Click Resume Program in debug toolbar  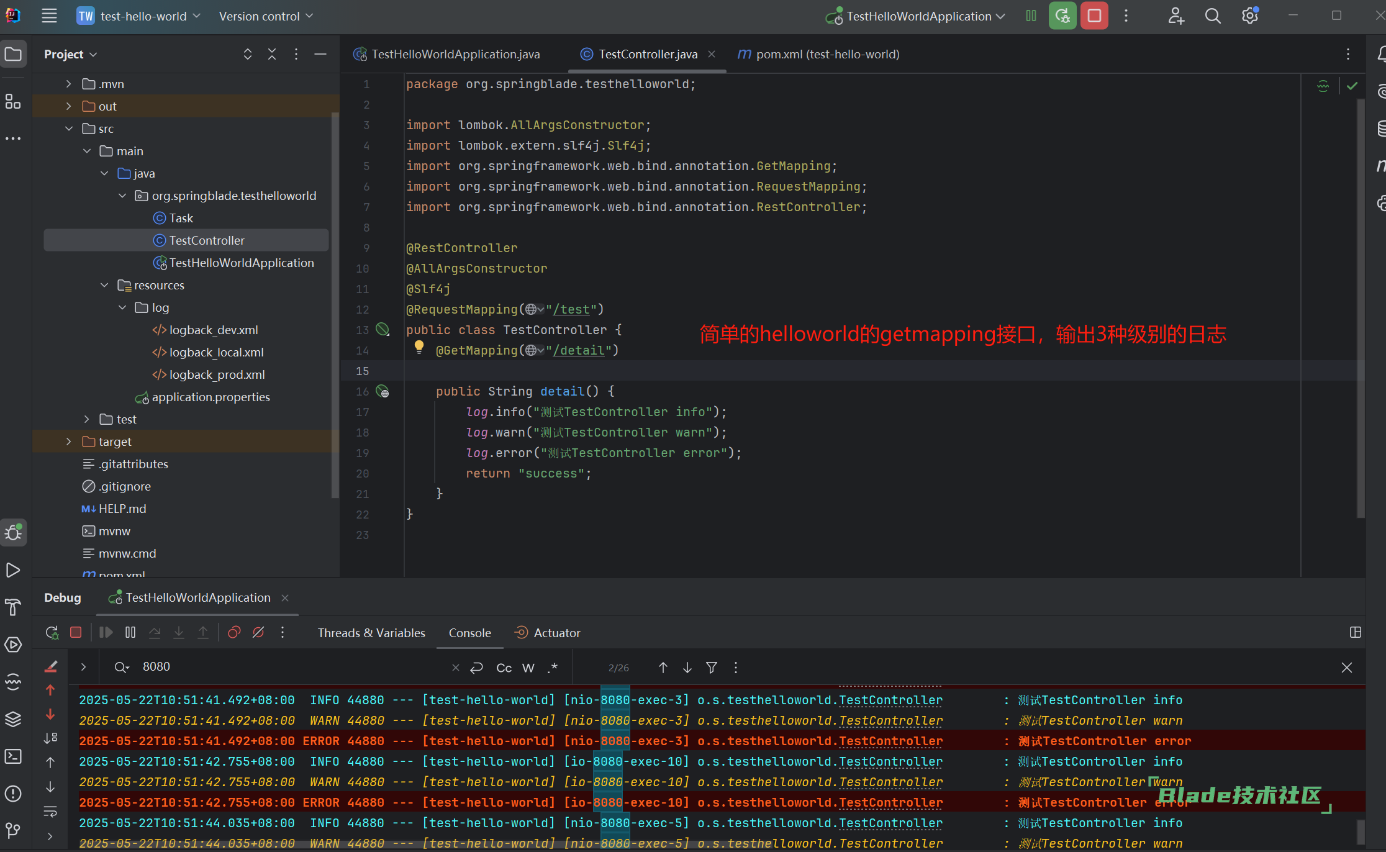[x=106, y=632]
